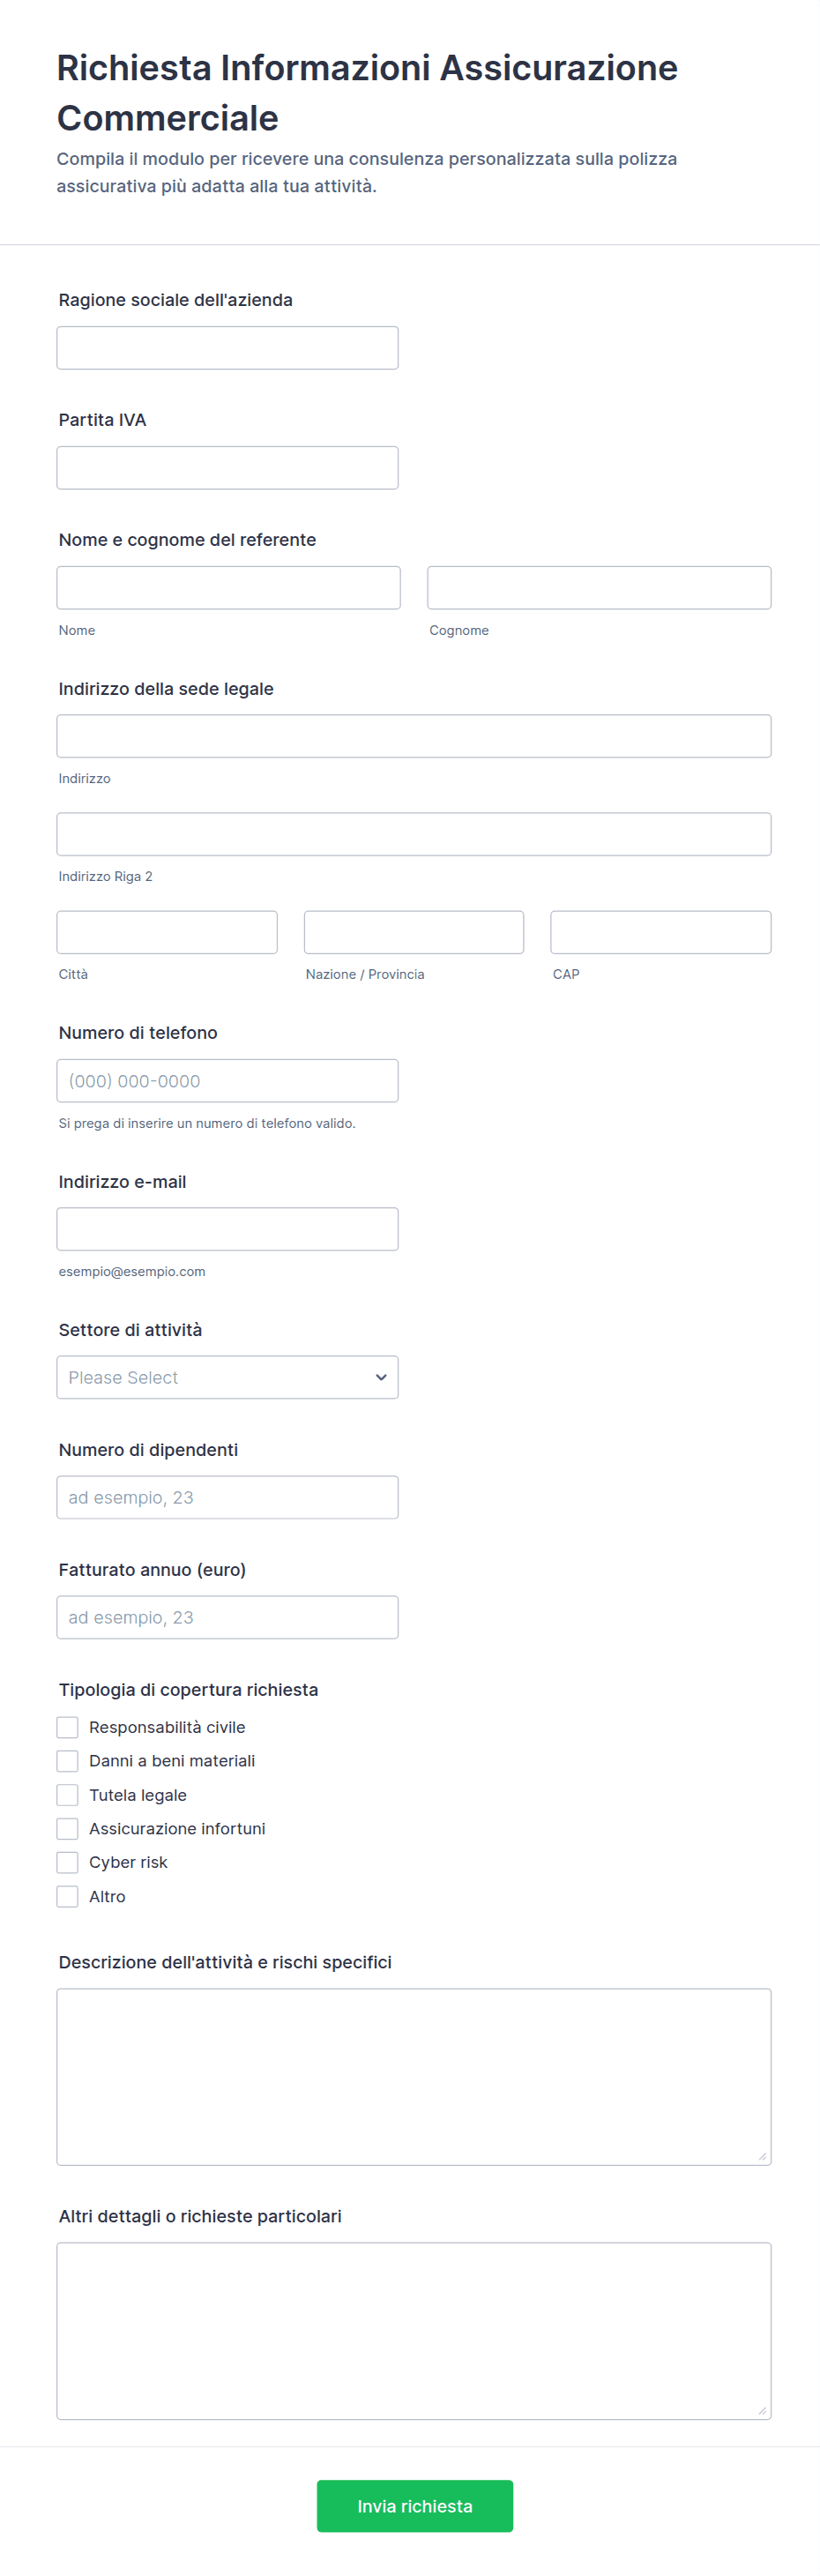The height and width of the screenshot is (2576, 820).
Task: Focus the Ragione sociale dell'azienda field
Action: pyautogui.click(x=227, y=348)
